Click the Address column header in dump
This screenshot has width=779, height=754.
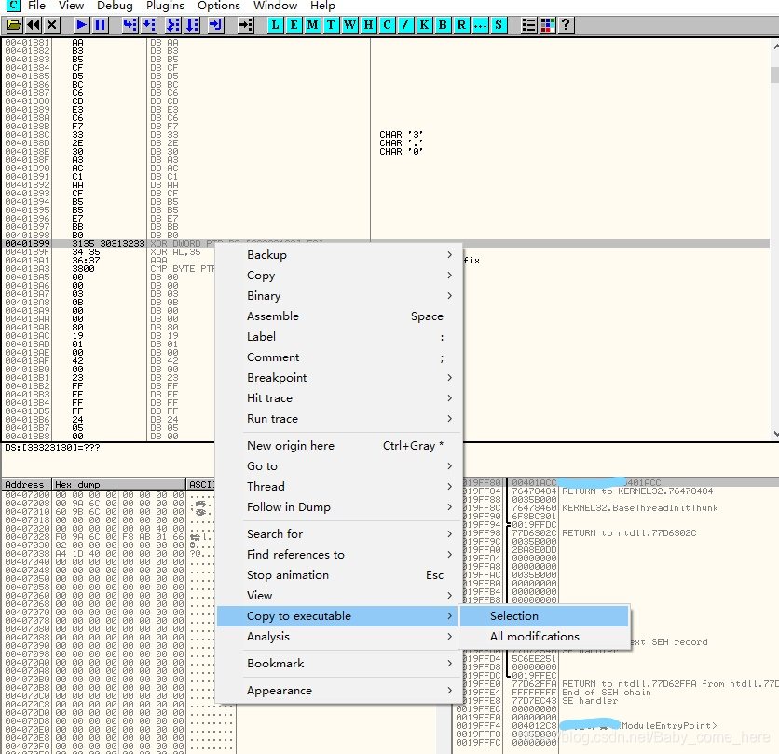(x=27, y=484)
